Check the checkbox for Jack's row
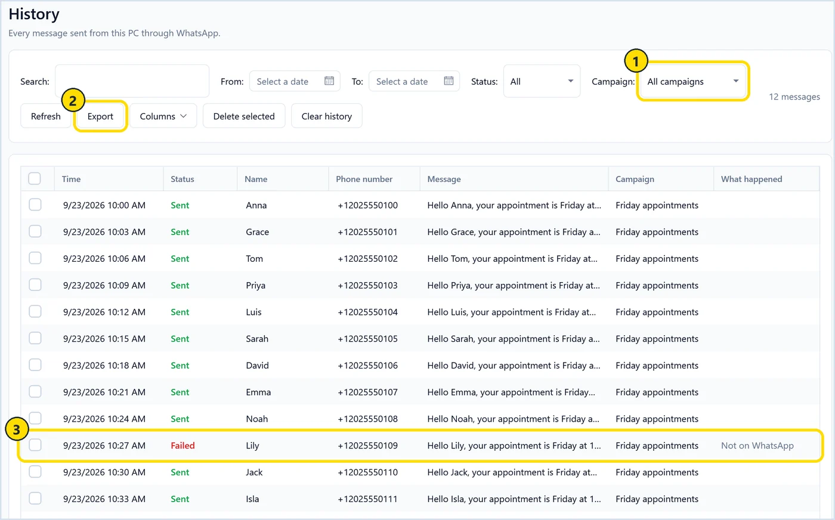 pyautogui.click(x=35, y=472)
